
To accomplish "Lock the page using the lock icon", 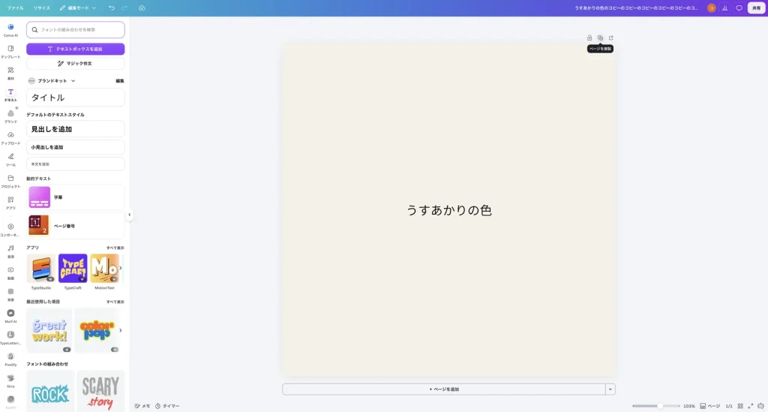I will [589, 38].
